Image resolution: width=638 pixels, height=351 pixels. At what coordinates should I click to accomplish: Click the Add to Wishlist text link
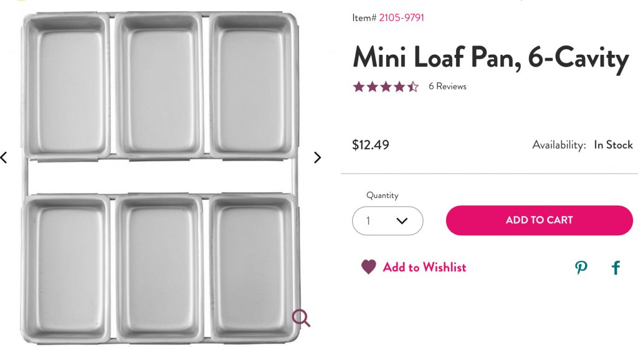pos(424,267)
